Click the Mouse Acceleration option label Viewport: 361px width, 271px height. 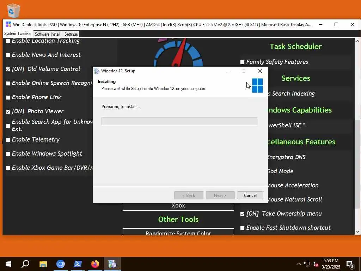point(293,185)
